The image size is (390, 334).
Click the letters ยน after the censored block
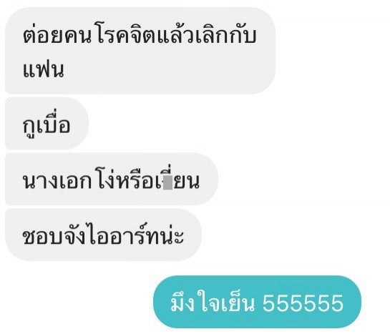(187, 182)
